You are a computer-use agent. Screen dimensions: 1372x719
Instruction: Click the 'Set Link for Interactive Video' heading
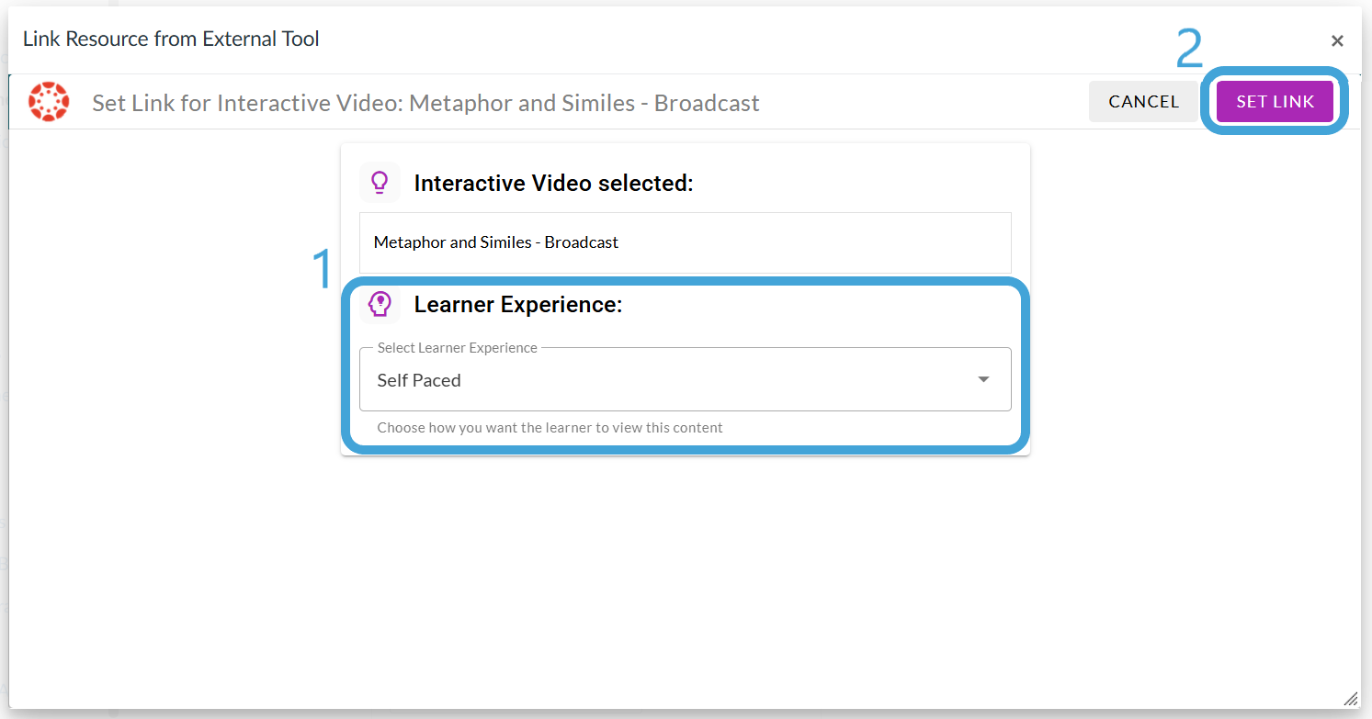tap(425, 103)
